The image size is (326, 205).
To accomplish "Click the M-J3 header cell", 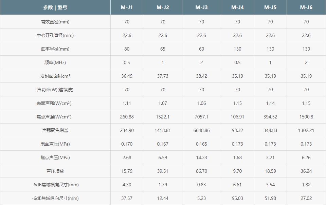I will tap(201, 7).
